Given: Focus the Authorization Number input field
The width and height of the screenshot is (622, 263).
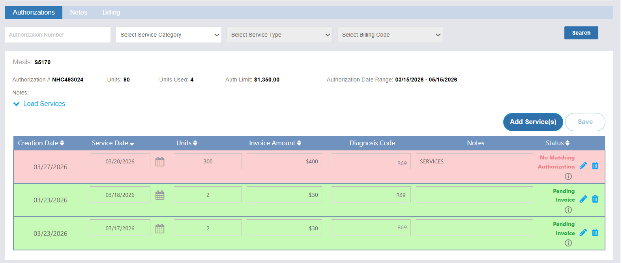Looking at the screenshot, I should [x=58, y=35].
